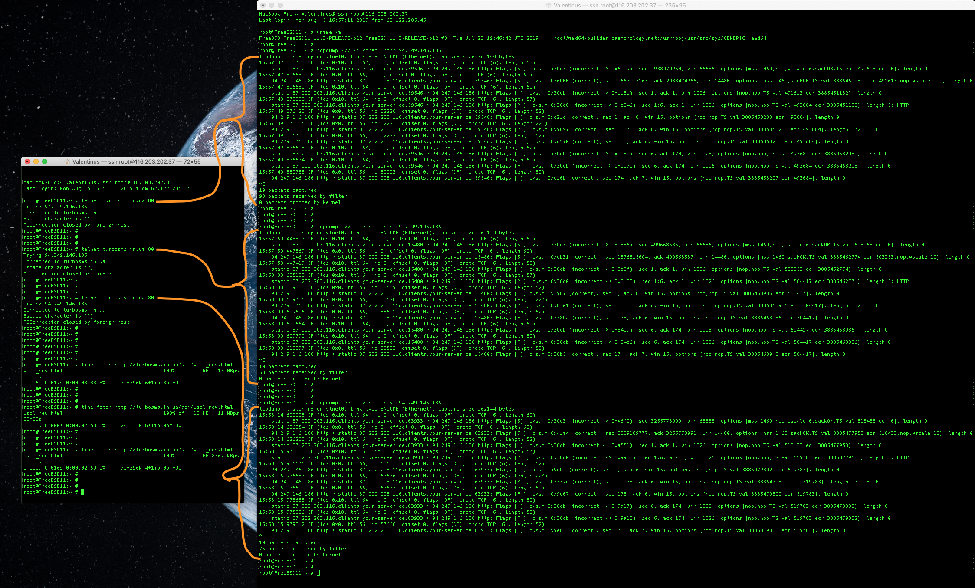The width and height of the screenshot is (975, 588).
Task: Click the 'uname -a' command in large terminal
Action: (x=328, y=32)
